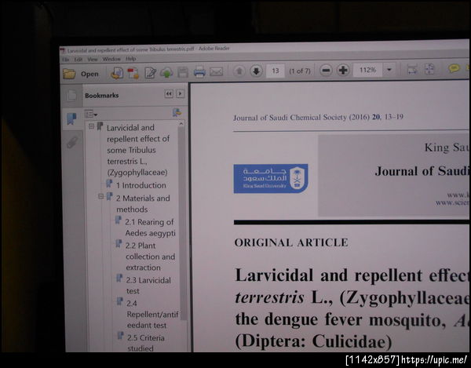Click the bookmark icon beside 1 Introduction

[x=109, y=184]
